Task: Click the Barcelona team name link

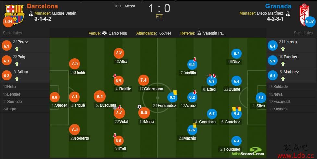Action: (x=42, y=6)
